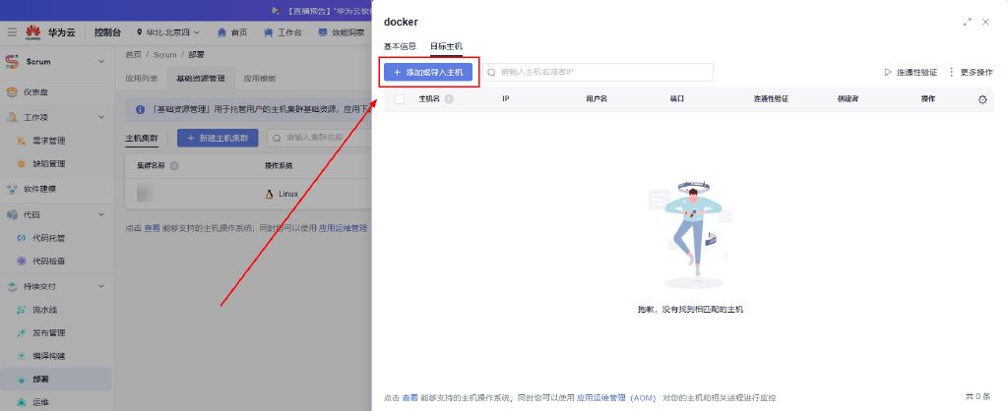Click the 编译构建 icon
The height and width of the screenshot is (411, 1008).
pos(22,356)
